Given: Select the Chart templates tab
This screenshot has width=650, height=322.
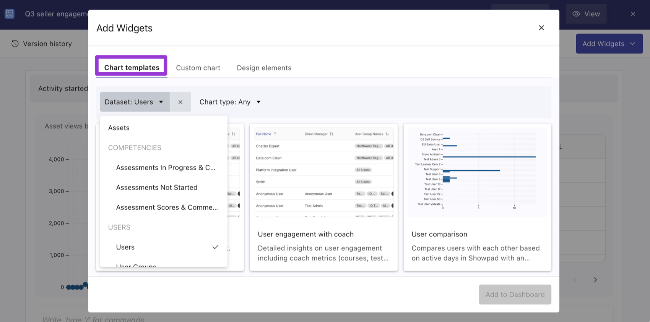Looking at the screenshot, I should point(132,68).
